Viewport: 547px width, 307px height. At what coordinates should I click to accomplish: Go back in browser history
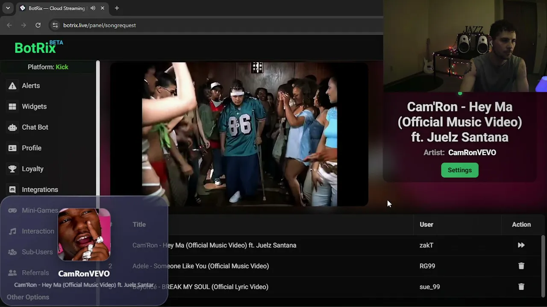coord(9,25)
